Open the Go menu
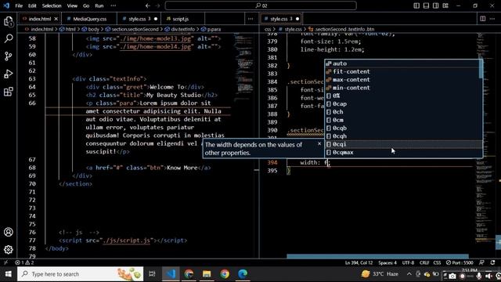This screenshot has width=501, height=282. point(86,5)
